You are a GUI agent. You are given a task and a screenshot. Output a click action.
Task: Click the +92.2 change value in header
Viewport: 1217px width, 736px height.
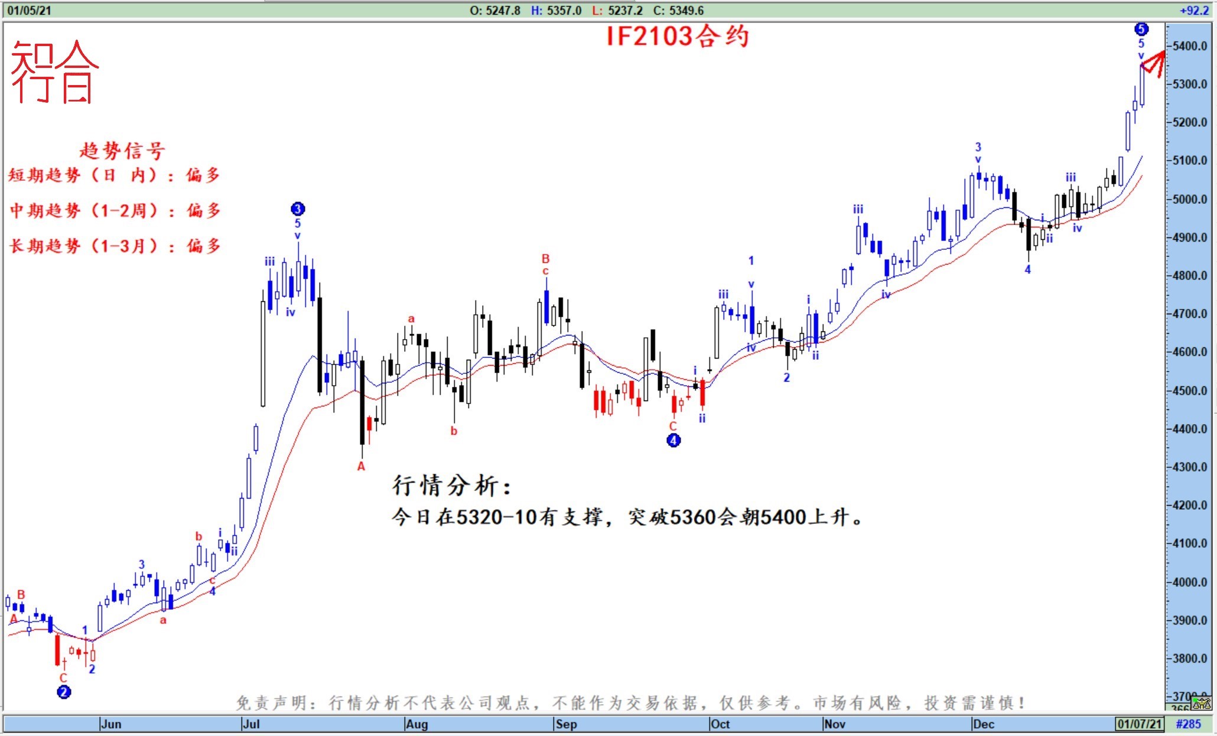[x=1194, y=10]
